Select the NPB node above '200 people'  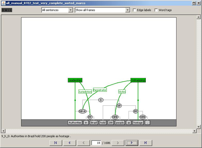click(115, 117)
